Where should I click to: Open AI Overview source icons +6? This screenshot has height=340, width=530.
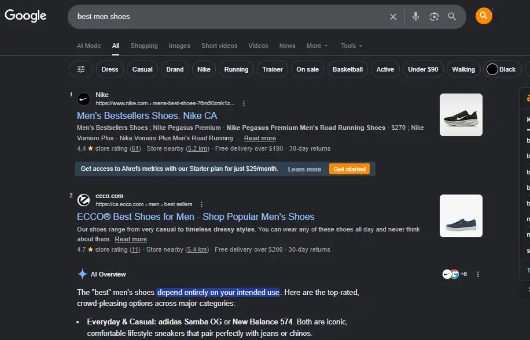(455, 274)
